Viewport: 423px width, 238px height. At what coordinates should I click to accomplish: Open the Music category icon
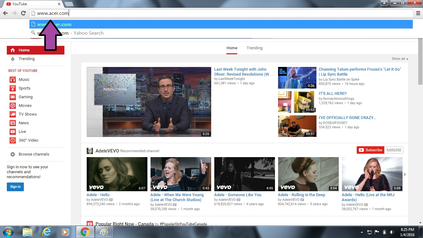tap(13, 80)
